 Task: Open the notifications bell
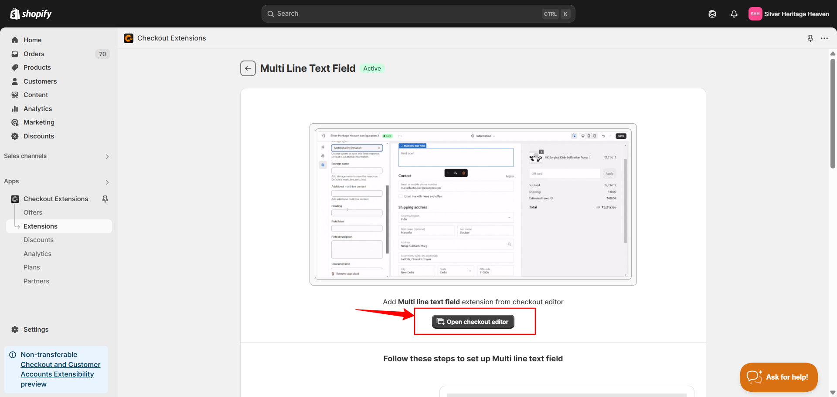coord(734,14)
